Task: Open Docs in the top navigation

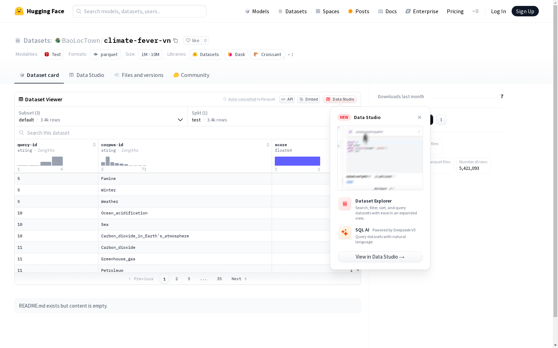Action: [387, 11]
